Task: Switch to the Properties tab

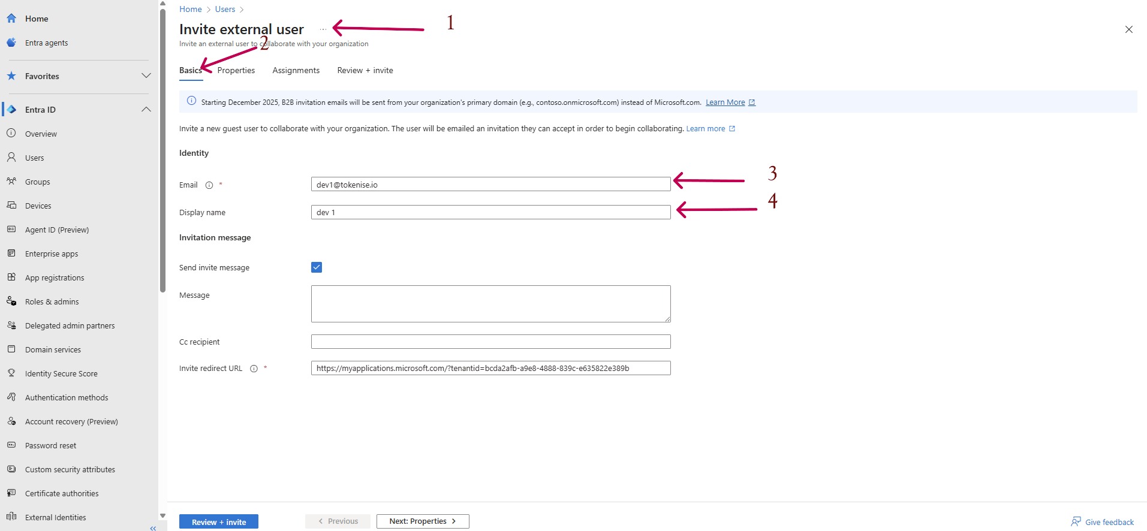Action: (x=236, y=70)
